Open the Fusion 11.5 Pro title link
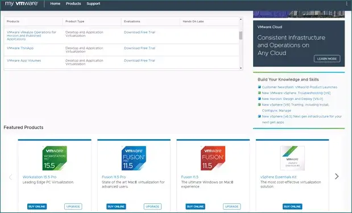 pos(114,177)
